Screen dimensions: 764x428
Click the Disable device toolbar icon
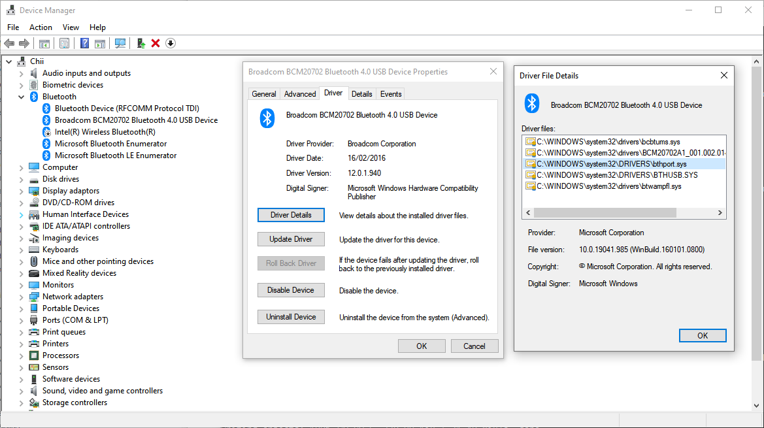(x=171, y=43)
